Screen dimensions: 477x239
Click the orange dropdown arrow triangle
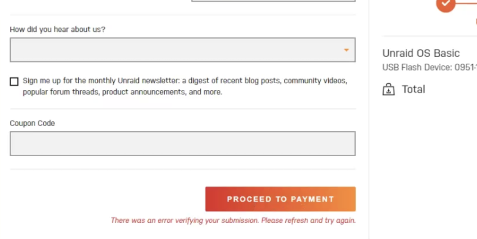pos(346,50)
